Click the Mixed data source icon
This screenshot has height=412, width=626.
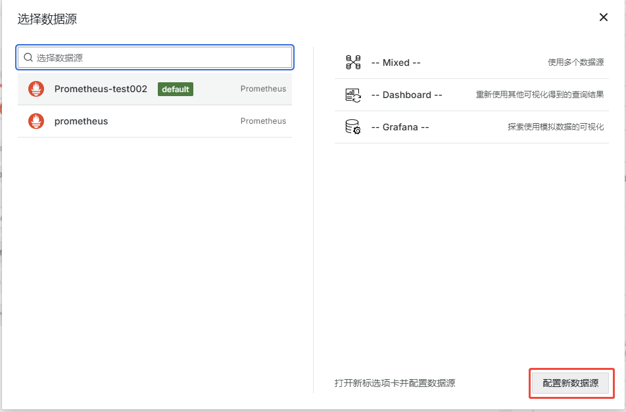pyautogui.click(x=353, y=63)
